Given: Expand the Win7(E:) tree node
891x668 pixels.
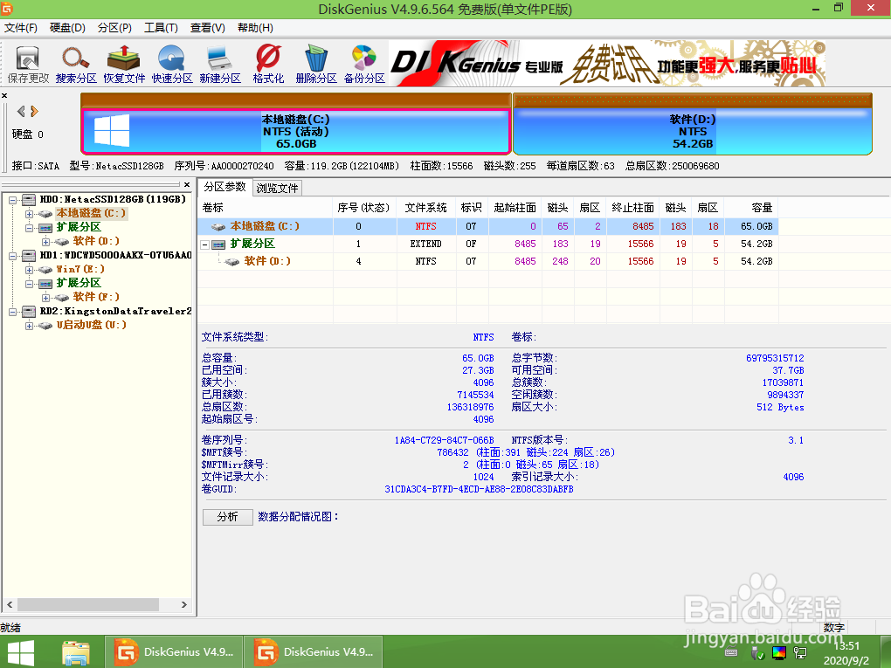Looking at the screenshot, I should [29, 270].
